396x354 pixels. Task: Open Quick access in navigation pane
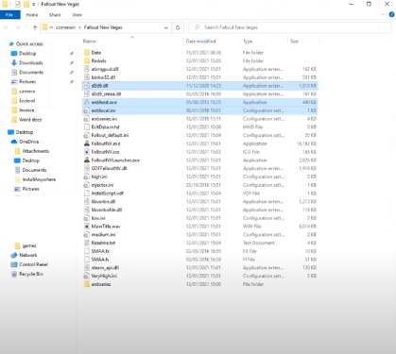click(29, 43)
